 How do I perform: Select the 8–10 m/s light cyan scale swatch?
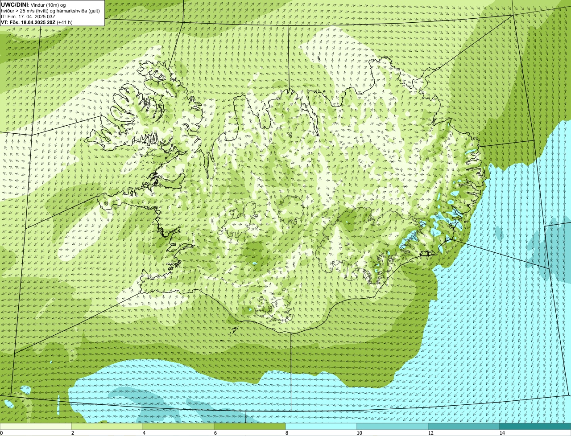click(x=321, y=426)
